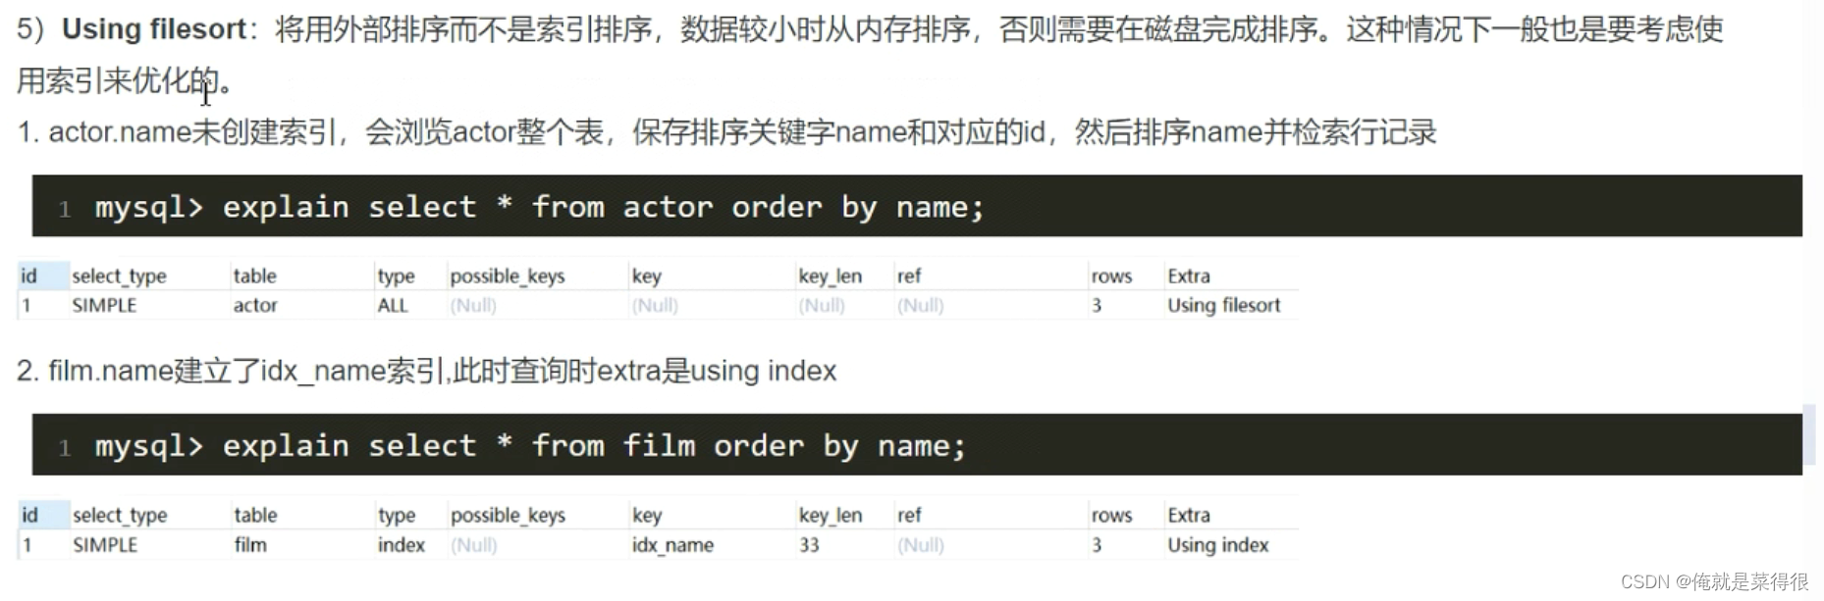
Task: Click the 'SIMPLE' cell in the actor row
Action: tap(104, 306)
